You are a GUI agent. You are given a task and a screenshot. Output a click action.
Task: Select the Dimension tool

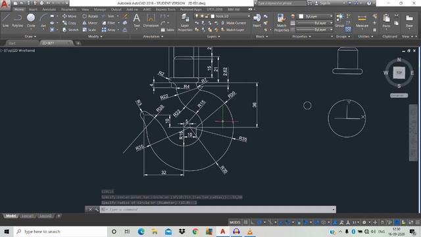151,20
